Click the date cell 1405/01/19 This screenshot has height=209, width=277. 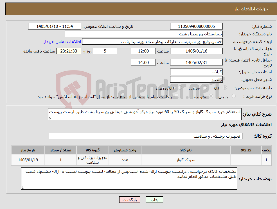coord(28,160)
